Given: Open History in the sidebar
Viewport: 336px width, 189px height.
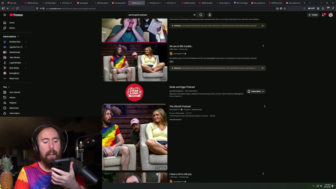Looking at the screenshot, I should pos(12,98).
